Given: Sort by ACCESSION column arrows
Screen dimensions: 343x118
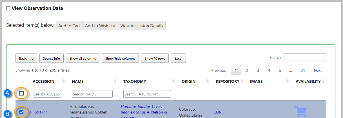Looking at the screenshot, I should point(64,81).
